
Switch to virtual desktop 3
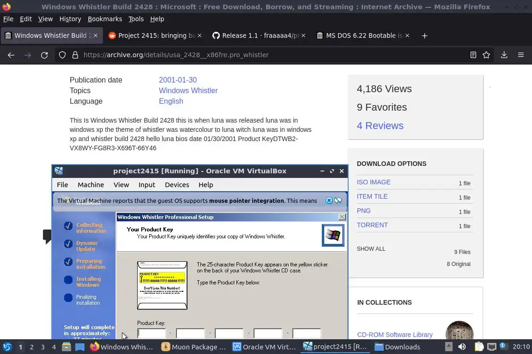(43, 347)
